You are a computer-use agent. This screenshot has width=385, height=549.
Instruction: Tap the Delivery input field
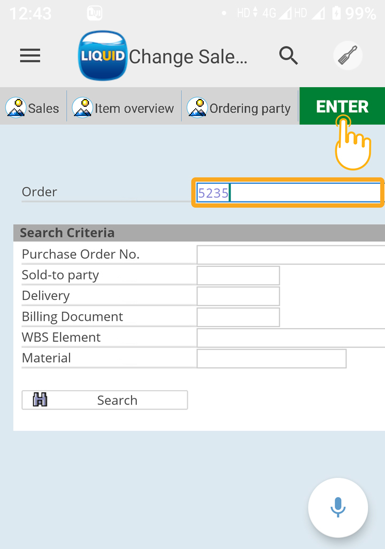pyautogui.click(x=238, y=296)
